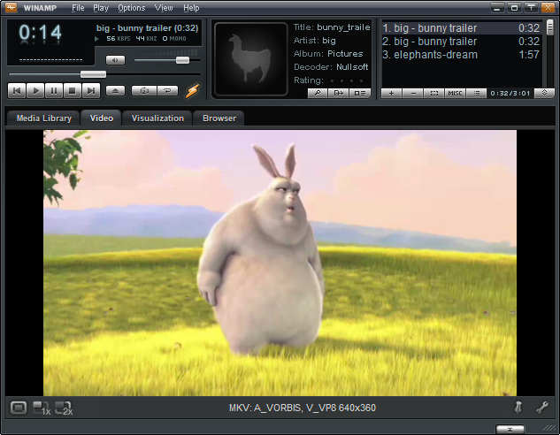Screen dimensions: 560x435
Task: Switch to the Media Library tab
Action: (x=43, y=118)
